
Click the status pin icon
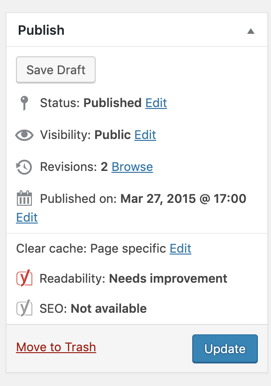point(24,103)
